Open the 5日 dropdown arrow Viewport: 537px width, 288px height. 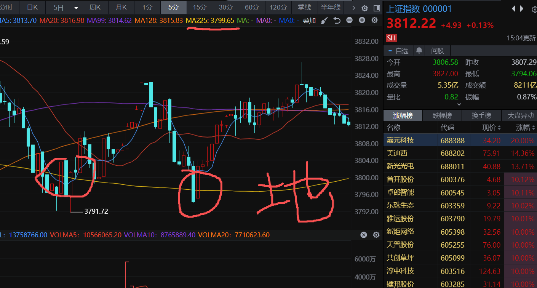pos(76,8)
